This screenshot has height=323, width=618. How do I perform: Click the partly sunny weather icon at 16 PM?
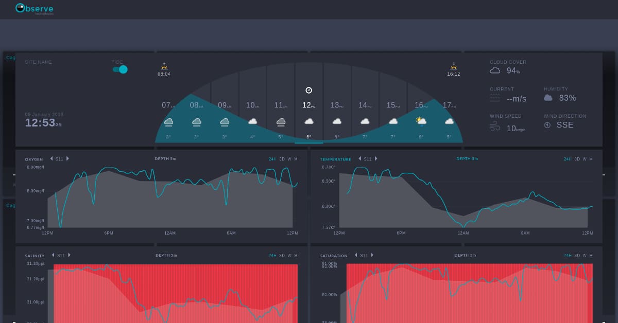tap(421, 121)
